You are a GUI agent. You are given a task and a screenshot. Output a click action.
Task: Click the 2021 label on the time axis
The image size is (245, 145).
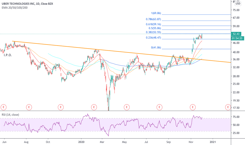pyautogui.click(x=213, y=142)
